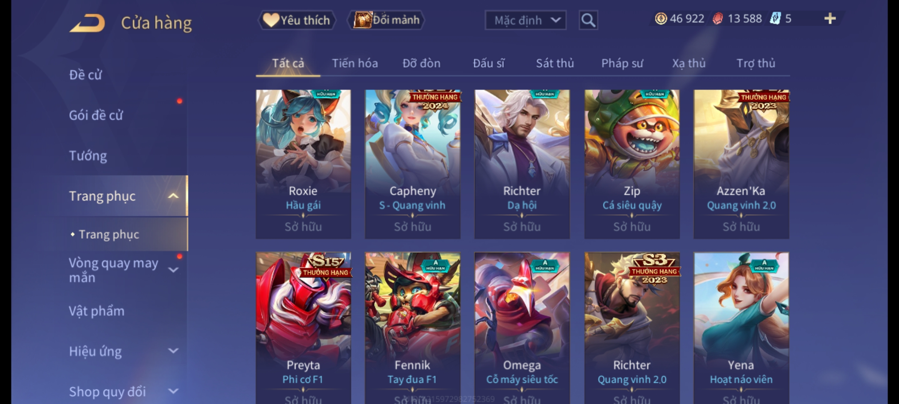Switch to the Sát thủ tab

pyautogui.click(x=555, y=63)
